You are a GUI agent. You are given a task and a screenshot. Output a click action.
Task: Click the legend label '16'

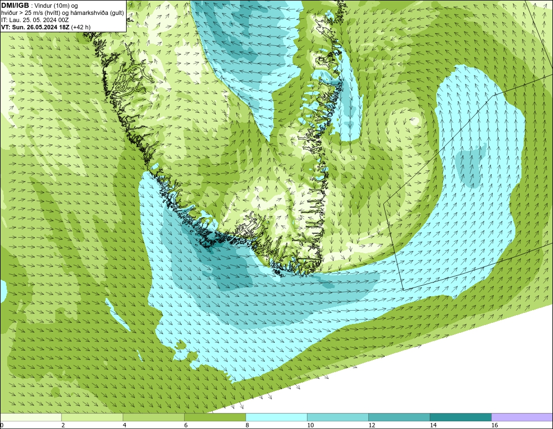tap(495, 426)
